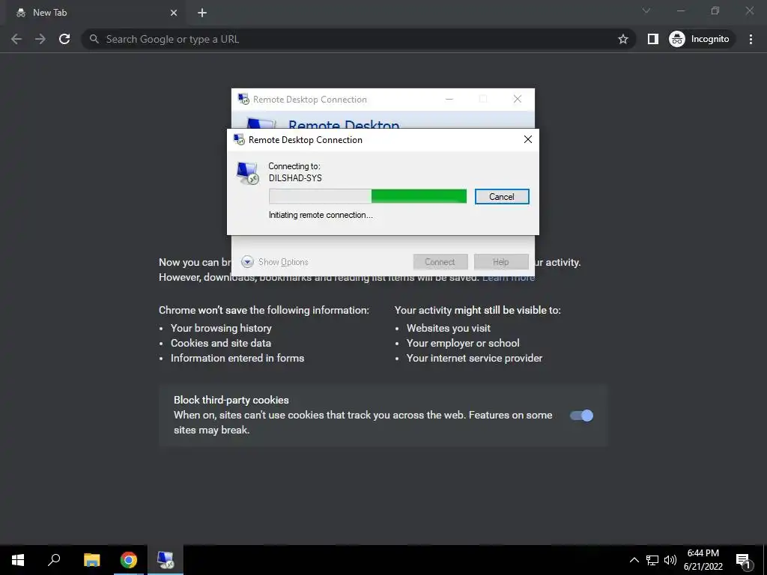Open Windows taskbar search
The image size is (767, 575).
coord(54,560)
